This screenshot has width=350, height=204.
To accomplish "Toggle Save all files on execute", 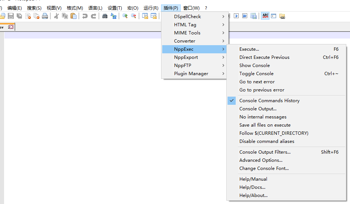I will point(287,125).
